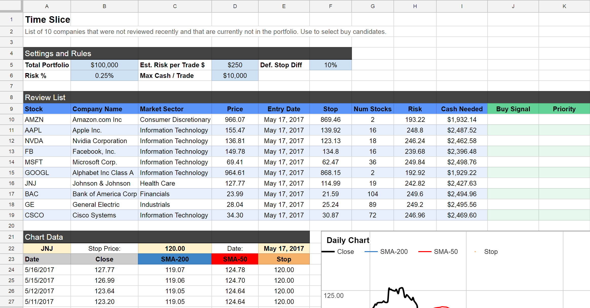Screen dimensions: 590x308
Task: Select the NVDA stock cell
Action: click(x=47, y=141)
